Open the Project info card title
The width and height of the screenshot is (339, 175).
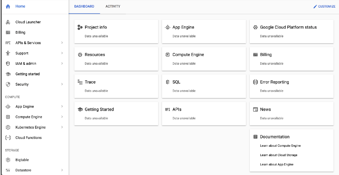(96, 27)
